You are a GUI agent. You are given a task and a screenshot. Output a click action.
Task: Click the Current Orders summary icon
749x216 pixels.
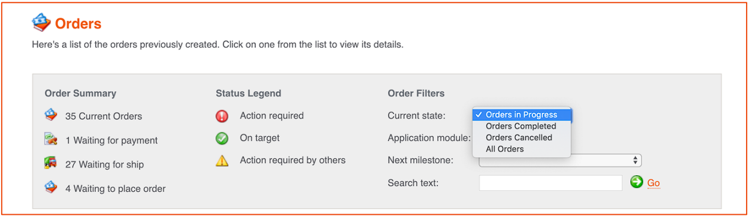[51, 115]
